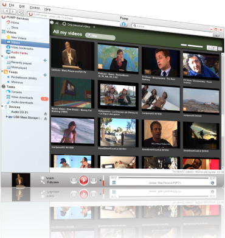Expand the USB Mass Storage tree item
Viewport: 225px width, 238px height.
tap(7, 117)
